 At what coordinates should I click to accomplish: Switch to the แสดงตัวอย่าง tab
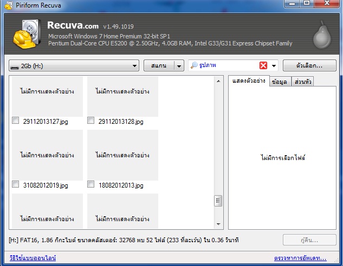coord(249,81)
